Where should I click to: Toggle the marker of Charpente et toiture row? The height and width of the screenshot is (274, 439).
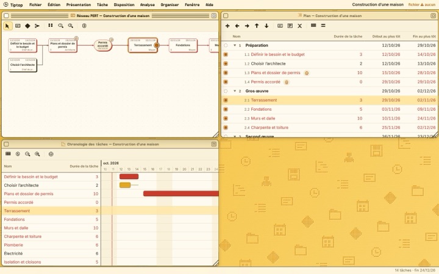pyautogui.click(x=226, y=127)
